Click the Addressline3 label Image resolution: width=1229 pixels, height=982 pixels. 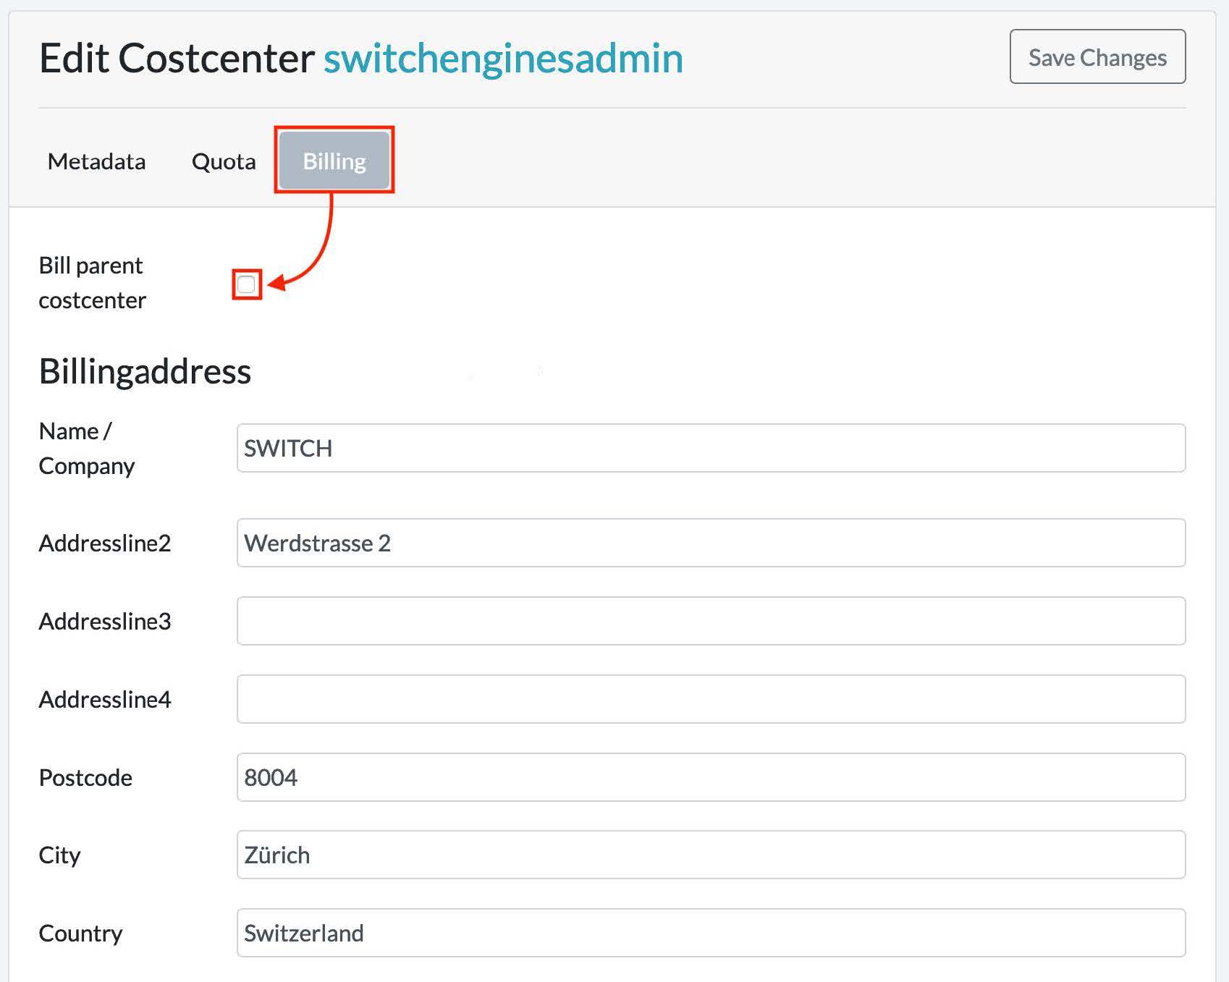click(105, 621)
